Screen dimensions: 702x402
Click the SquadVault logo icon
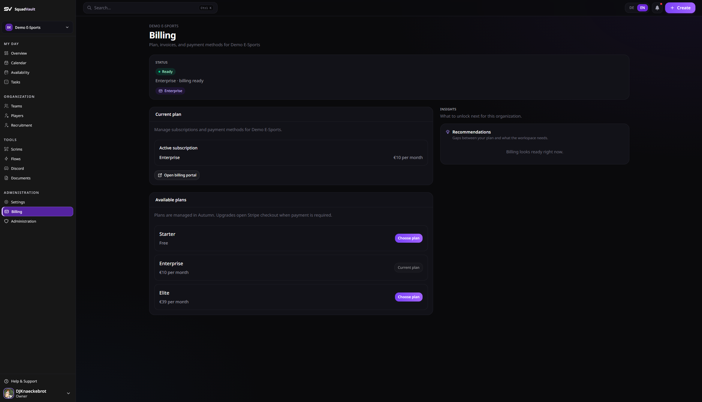[x=8, y=9]
